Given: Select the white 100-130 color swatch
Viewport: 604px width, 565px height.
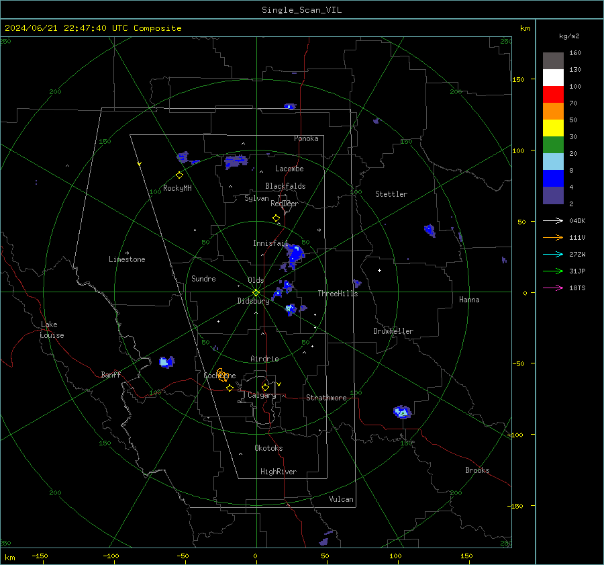Looking at the screenshot, I should (x=553, y=78).
